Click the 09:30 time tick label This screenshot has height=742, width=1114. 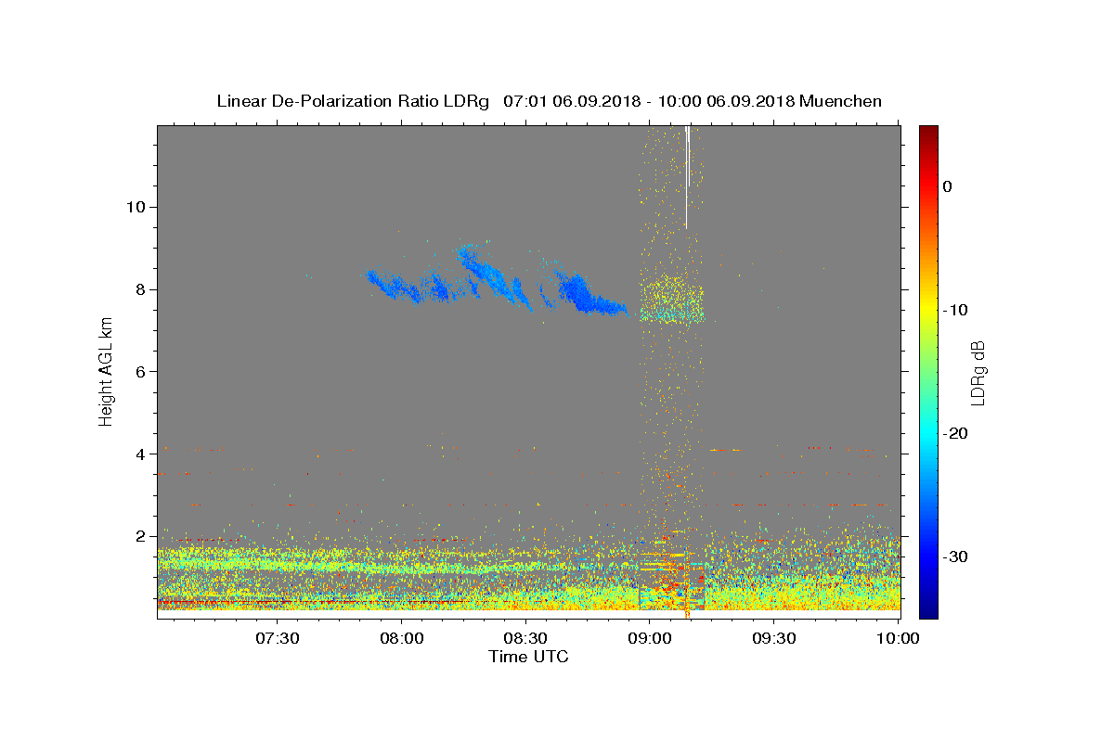pyautogui.click(x=773, y=638)
